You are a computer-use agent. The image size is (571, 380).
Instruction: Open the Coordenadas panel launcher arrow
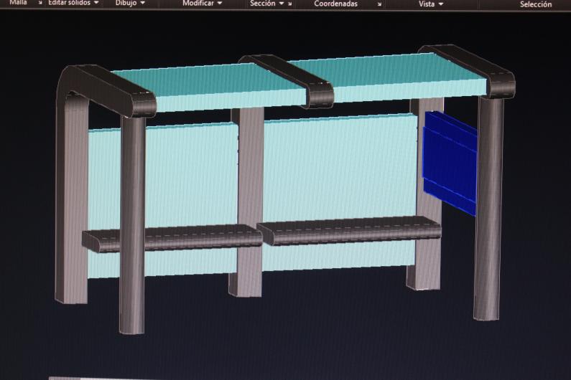(379, 4)
